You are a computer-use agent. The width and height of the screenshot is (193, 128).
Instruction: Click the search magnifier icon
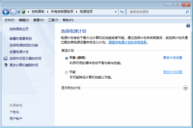point(187,12)
